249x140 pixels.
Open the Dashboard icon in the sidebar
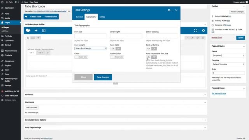2,8
